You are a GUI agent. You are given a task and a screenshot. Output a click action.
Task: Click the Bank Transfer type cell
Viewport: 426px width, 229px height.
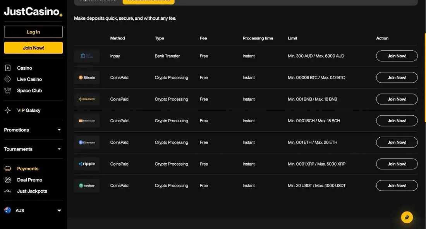167,56
